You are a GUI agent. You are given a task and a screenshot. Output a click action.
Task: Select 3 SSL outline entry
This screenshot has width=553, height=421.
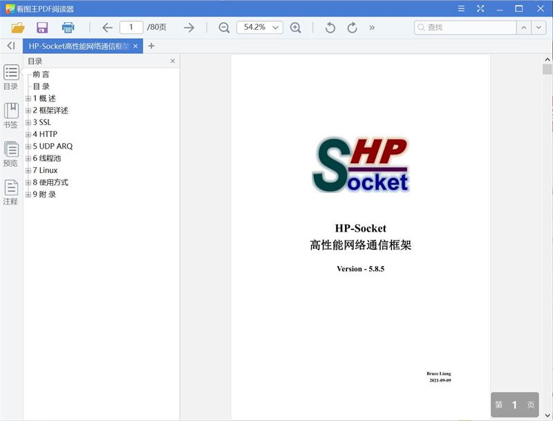(42, 122)
